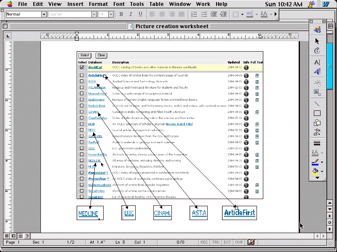This screenshot has width=337, height=252.
Task: Pick the Text Box tool
Action: tap(317, 62)
